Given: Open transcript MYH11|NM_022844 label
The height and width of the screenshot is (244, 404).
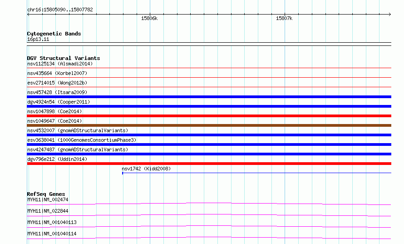Looking at the screenshot, I should tap(48, 211).
